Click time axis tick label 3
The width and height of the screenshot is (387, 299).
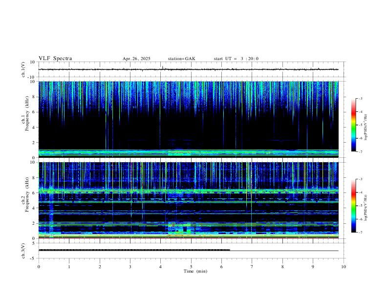coord(130,267)
